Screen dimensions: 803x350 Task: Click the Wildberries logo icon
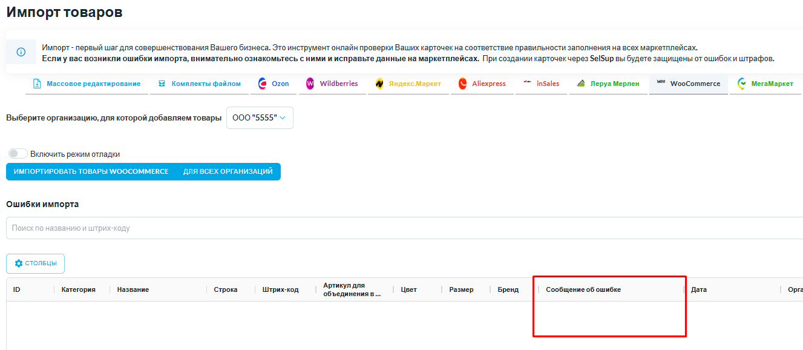point(310,84)
